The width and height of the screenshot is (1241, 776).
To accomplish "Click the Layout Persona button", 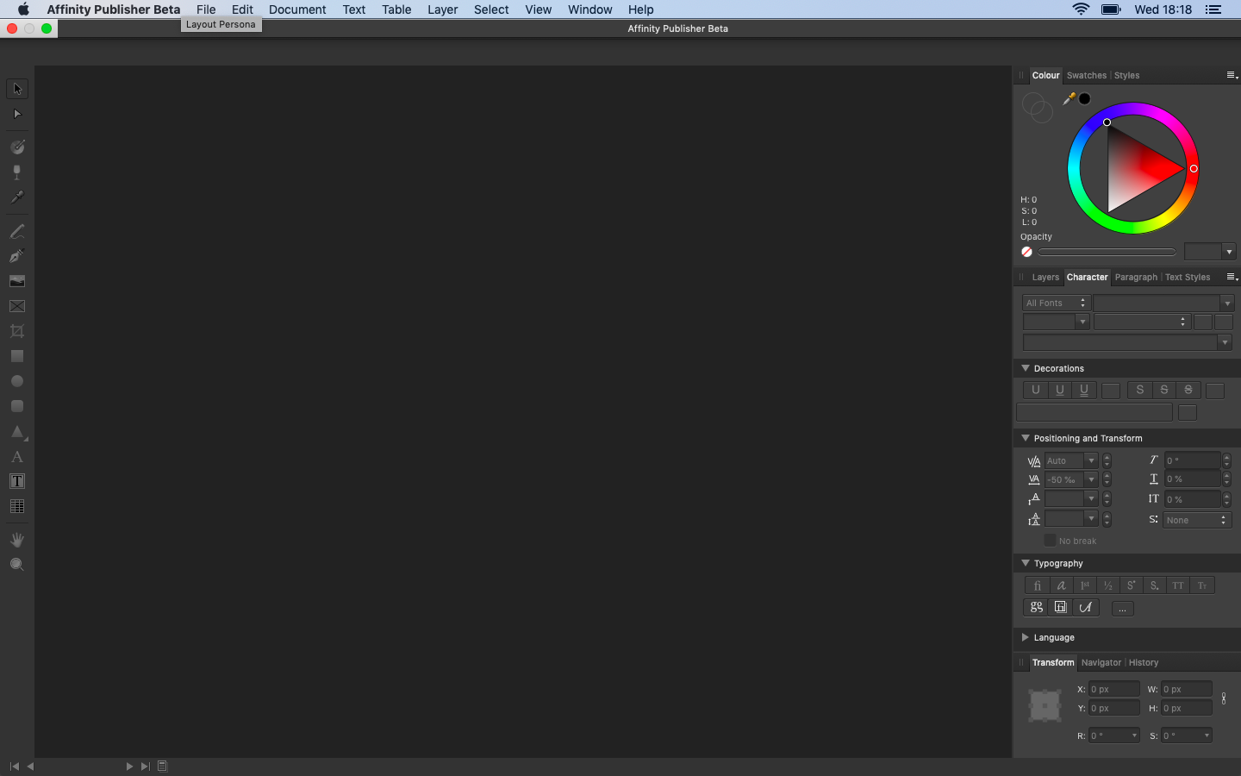I will click(221, 24).
